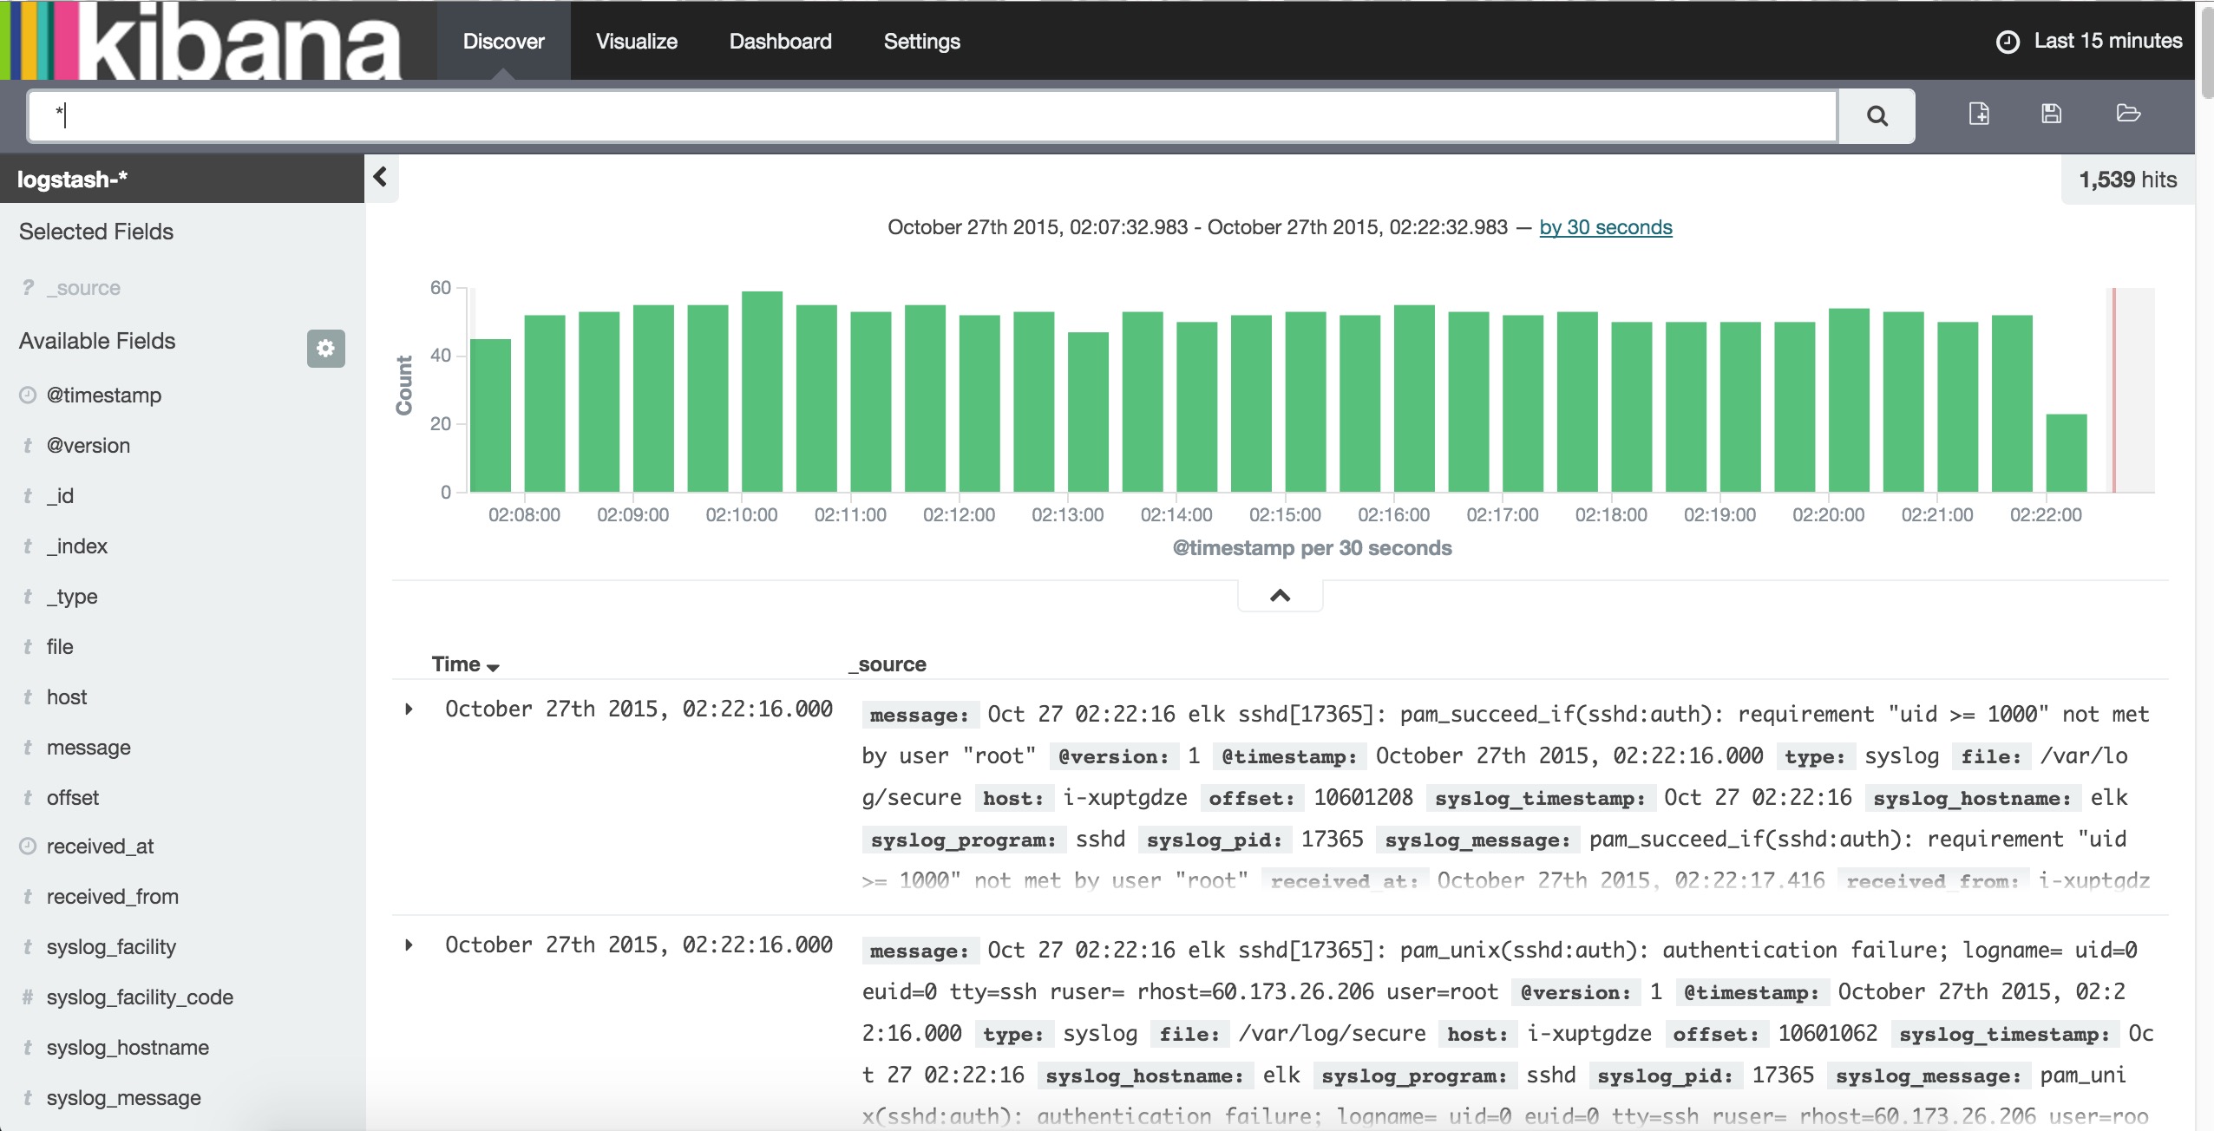
Task: Click hash type icon next to syslog_facility_code
Action: [x=28, y=997]
